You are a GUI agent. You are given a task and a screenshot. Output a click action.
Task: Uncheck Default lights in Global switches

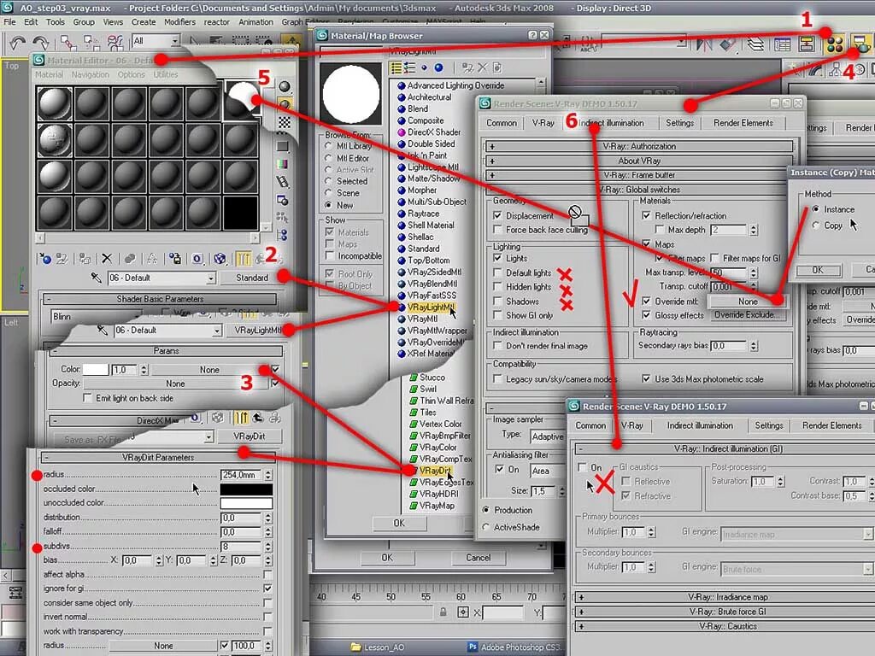(x=497, y=272)
